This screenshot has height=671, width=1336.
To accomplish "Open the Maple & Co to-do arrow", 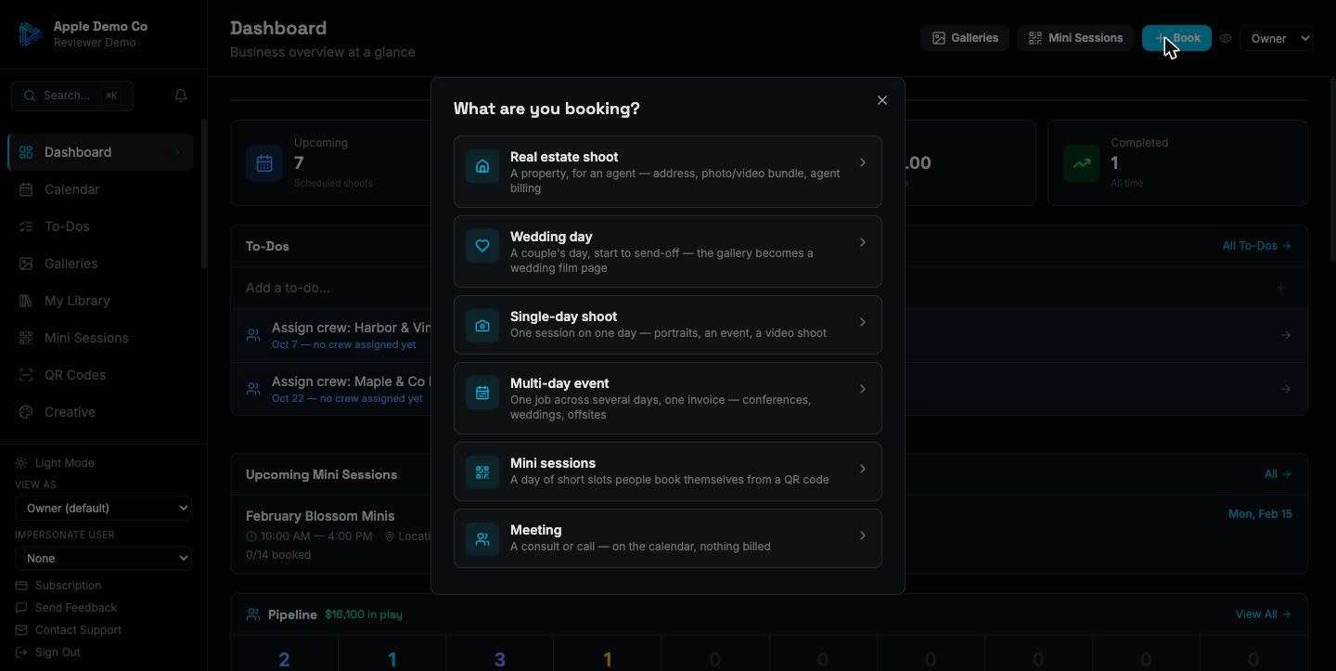I will [x=1286, y=389].
